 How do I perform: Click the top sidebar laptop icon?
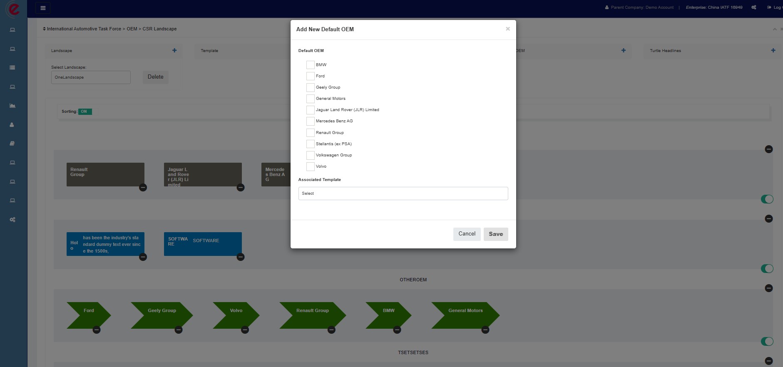[12, 30]
